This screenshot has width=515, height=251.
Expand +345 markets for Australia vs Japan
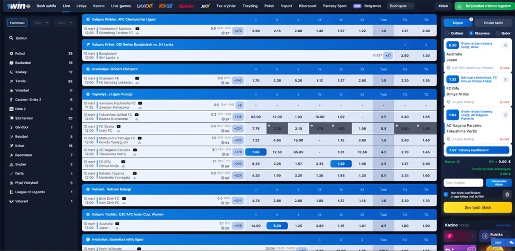(x=237, y=226)
